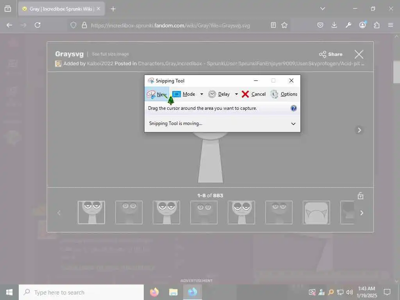Show next thumbnails in carousel
This screenshot has width=400, height=300.
[361, 213]
